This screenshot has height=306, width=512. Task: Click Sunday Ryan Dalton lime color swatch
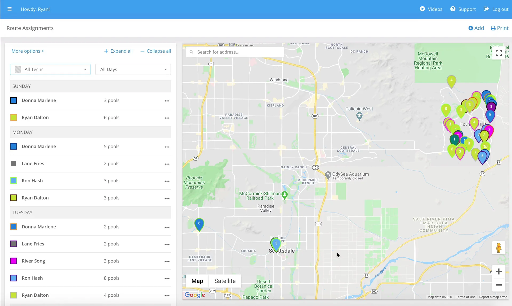coord(14,117)
